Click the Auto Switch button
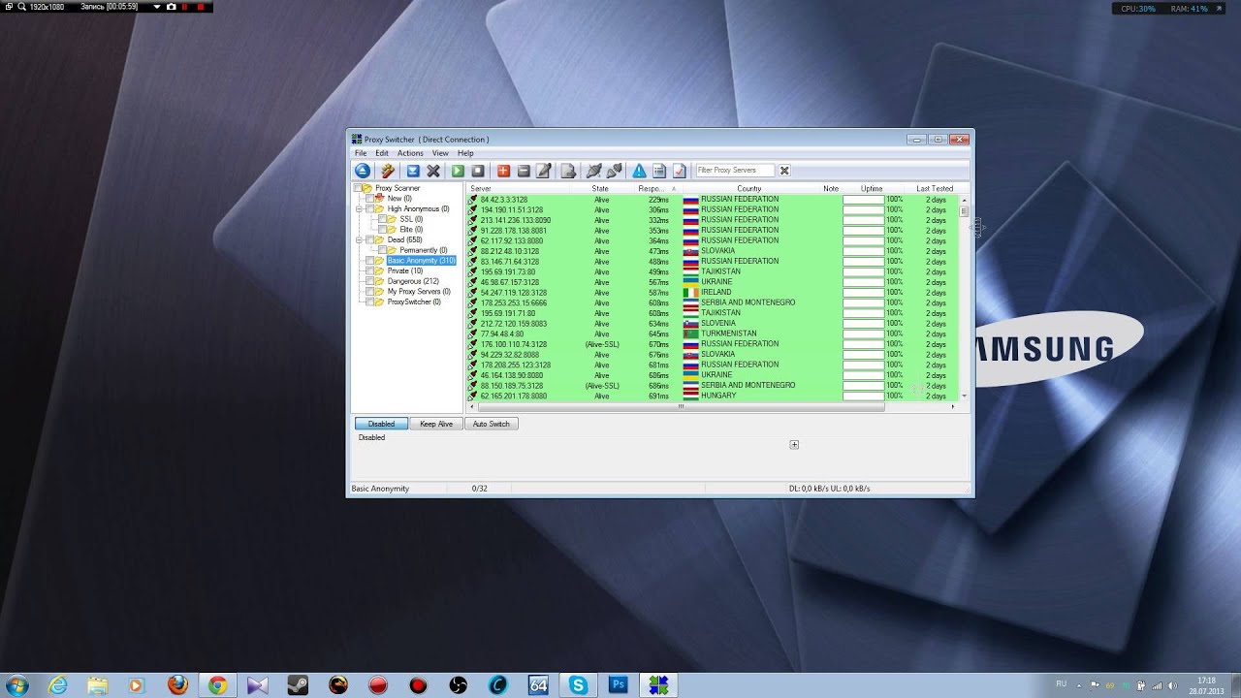This screenshot has height=698, width=1241. pyautogui.click(x=492, y=424)
